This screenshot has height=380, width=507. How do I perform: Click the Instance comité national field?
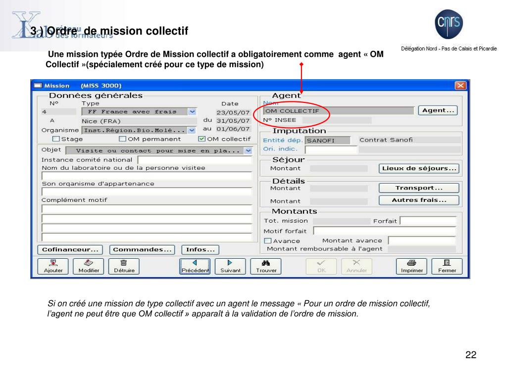(195, 160)
